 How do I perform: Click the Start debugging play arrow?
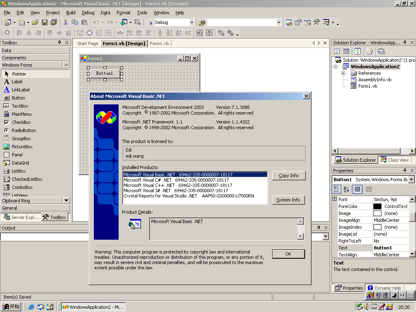tap(151, 23)
